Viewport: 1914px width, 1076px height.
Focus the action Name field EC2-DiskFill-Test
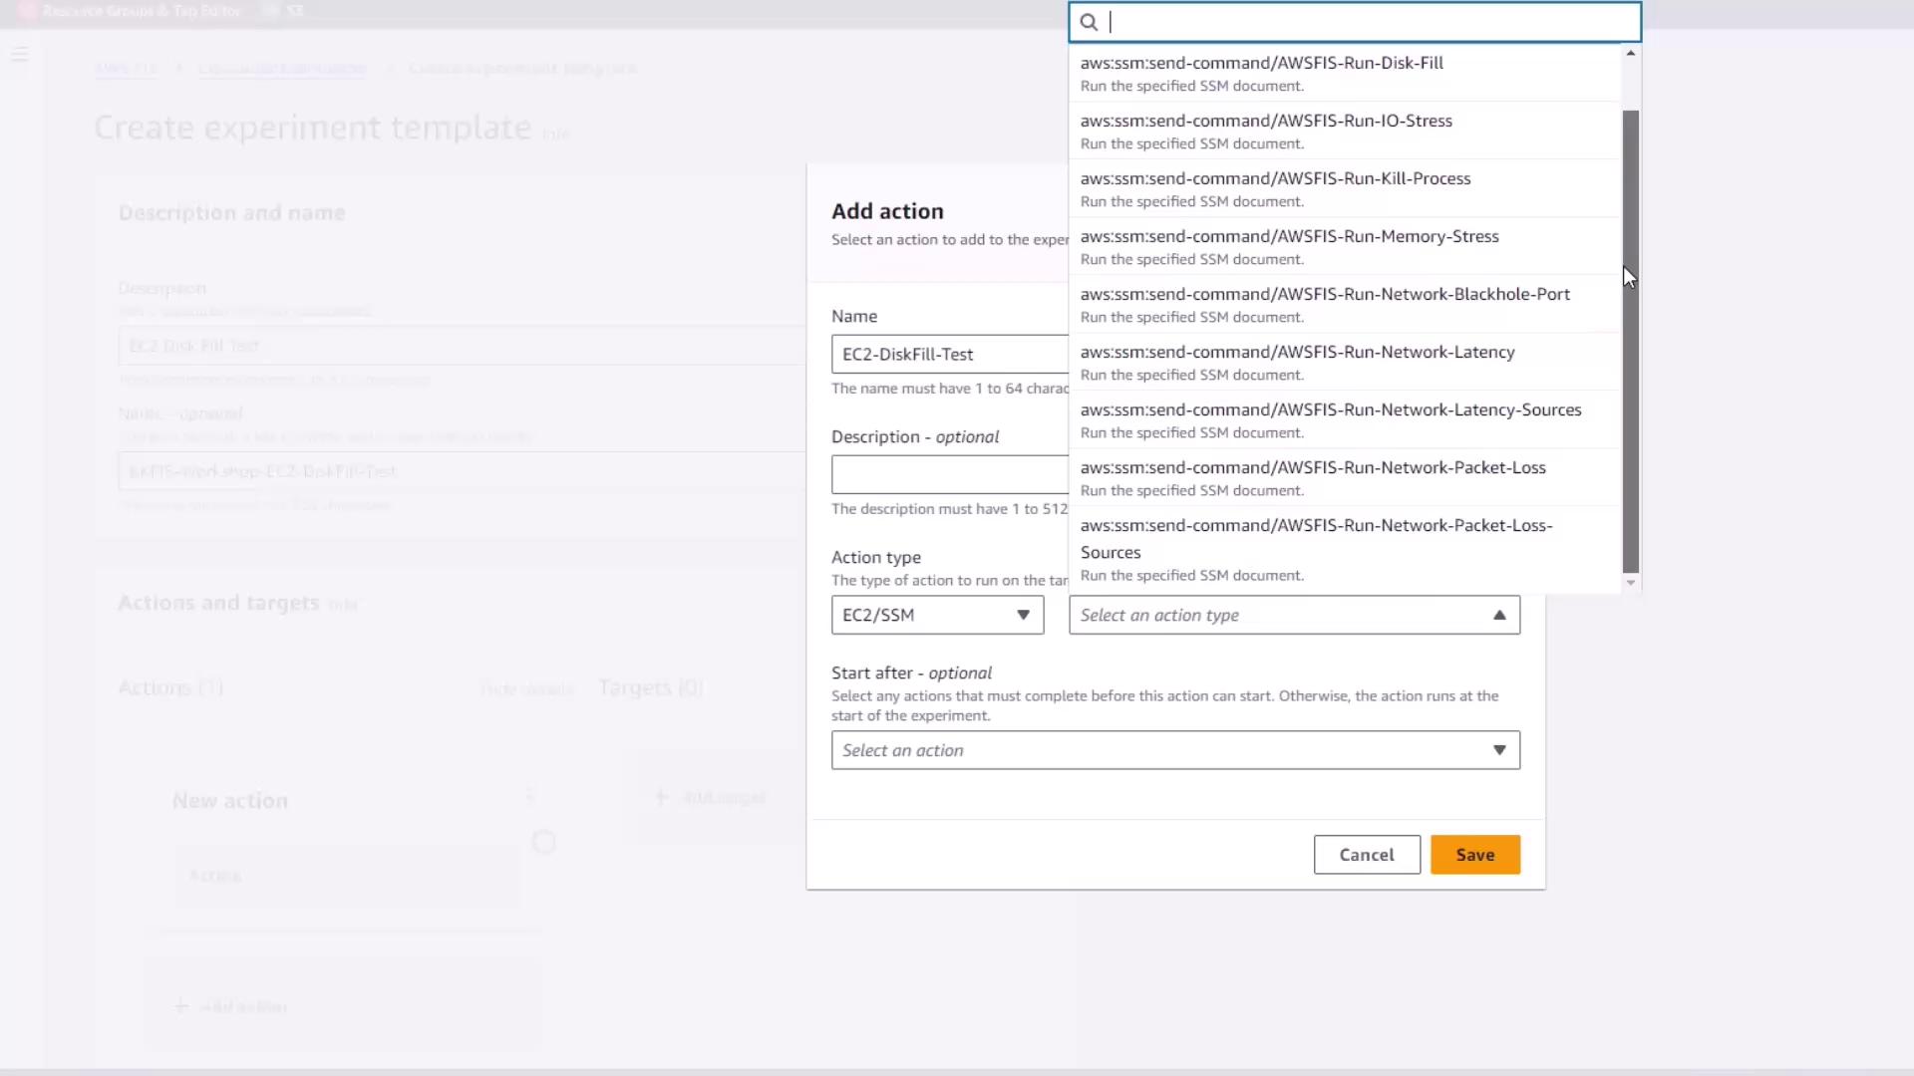tap(949, 354)
